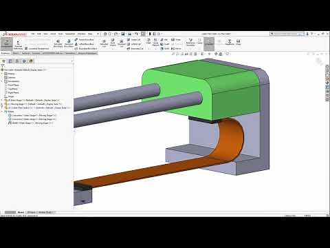Activate the Mirror tool
This screenshot has height=248, width=330.
tap(176, 49)
